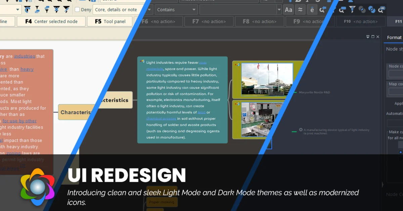The image size is (403, 211).
Task: Click the panel dock menu triangle icon
Action: pos(368,37)
